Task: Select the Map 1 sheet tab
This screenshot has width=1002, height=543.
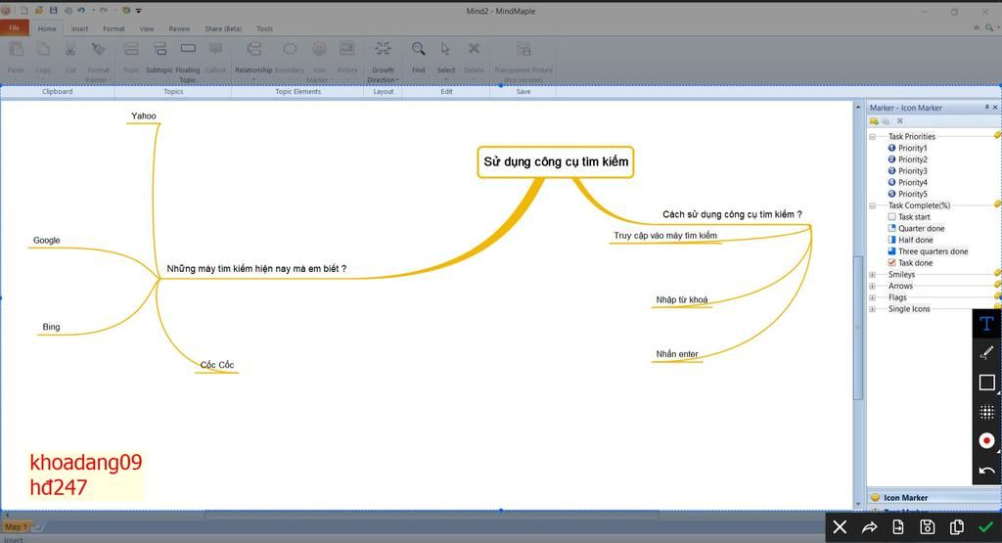Action: 16,527
